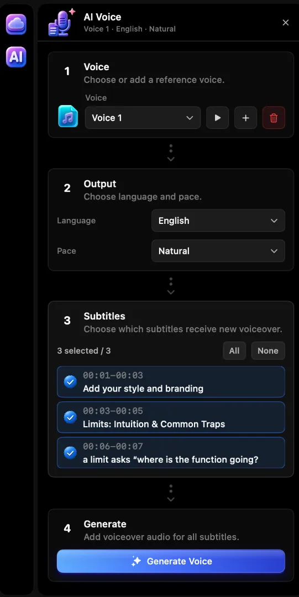Deselect the "a limit asks" subtitle checkbox

(70, 453)
